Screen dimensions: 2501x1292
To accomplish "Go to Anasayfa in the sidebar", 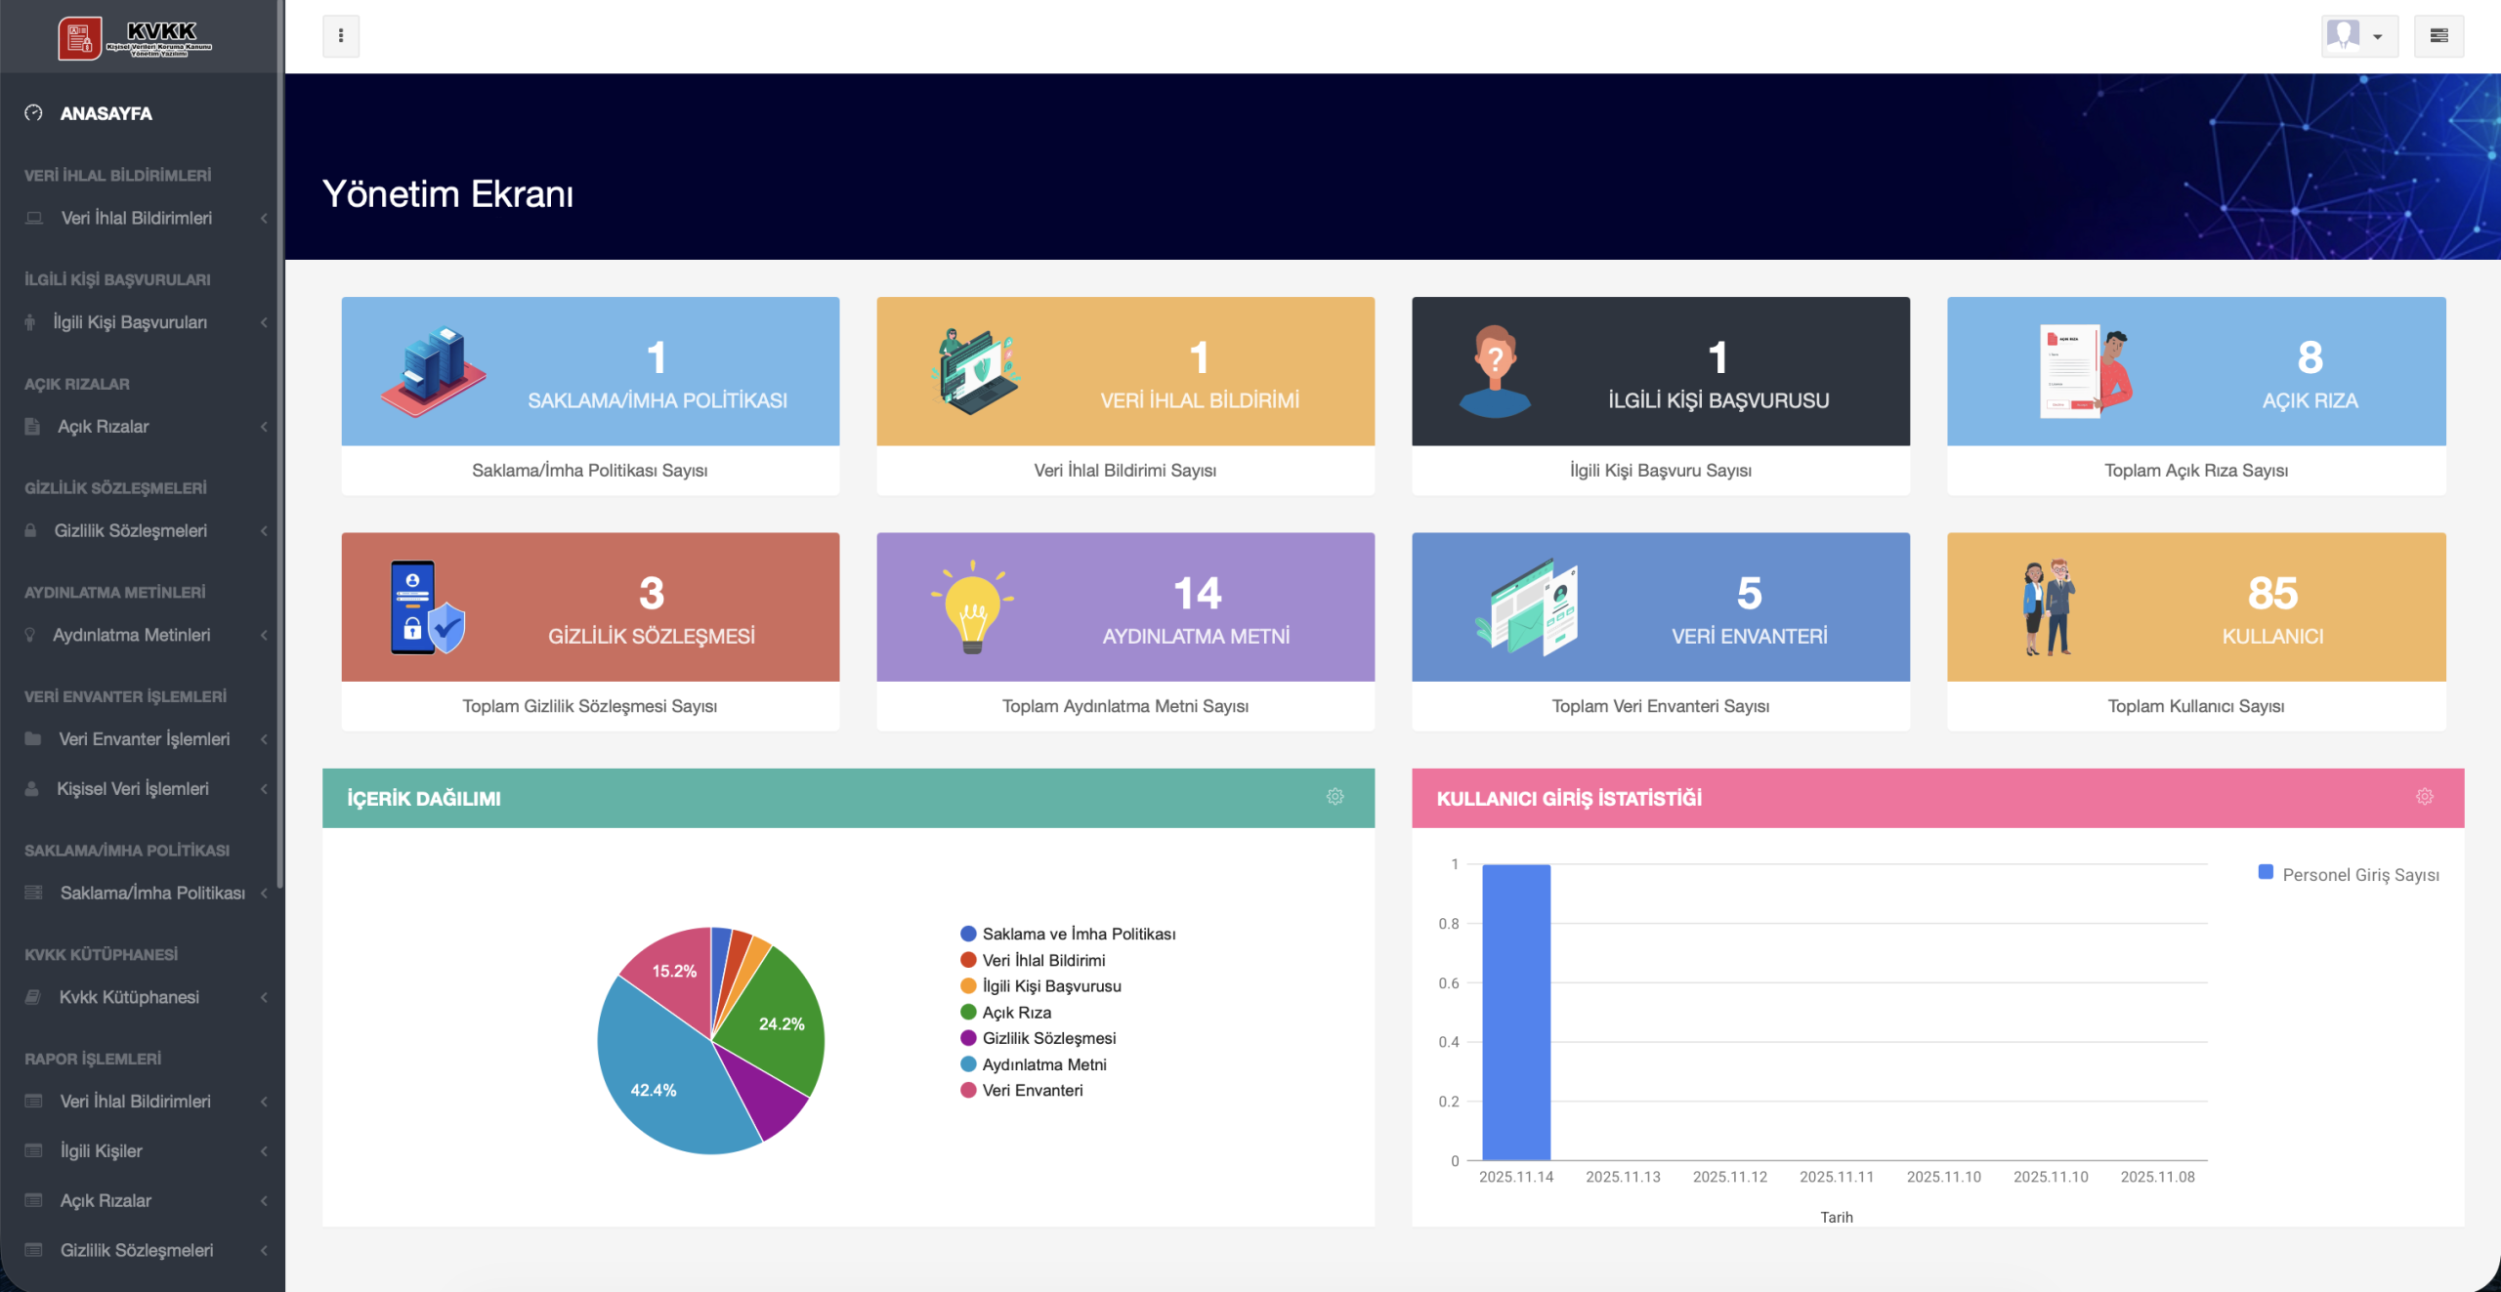I will (106, 113).
